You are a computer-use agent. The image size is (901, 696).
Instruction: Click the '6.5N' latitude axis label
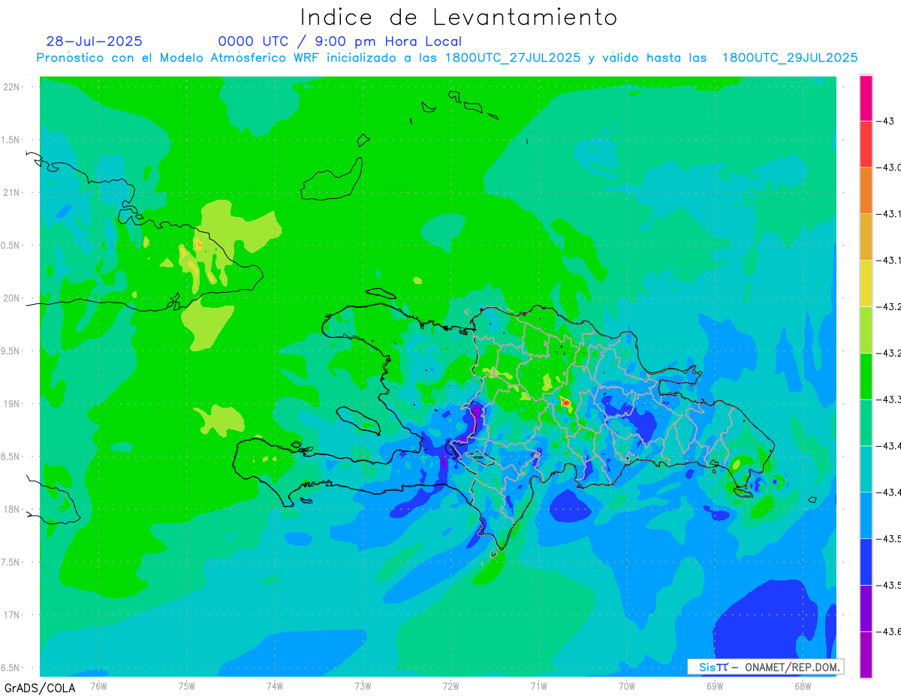(x=11, y=667)
